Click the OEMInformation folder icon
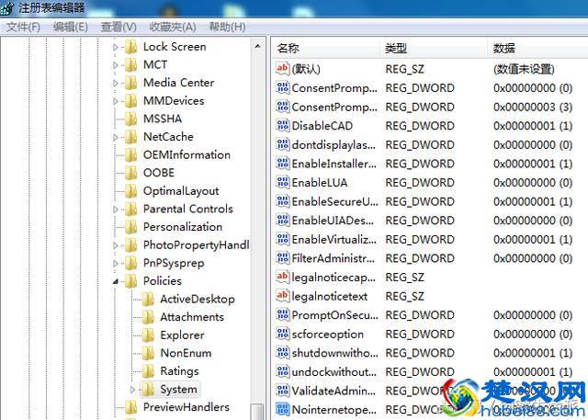The width and height of the screenshot is (588, 420). click(130, 155)
